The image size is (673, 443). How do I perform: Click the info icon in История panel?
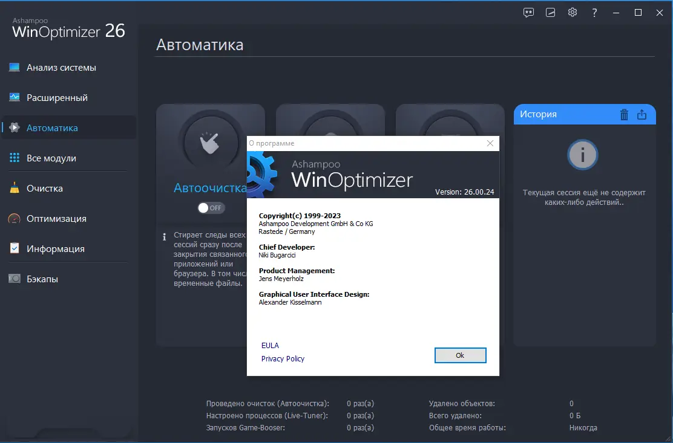[x=582, y=155]
